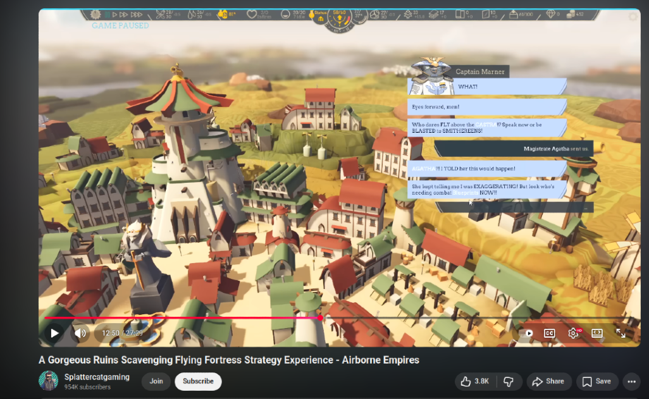
Task: Play the paused video
Action: [55, 333]
